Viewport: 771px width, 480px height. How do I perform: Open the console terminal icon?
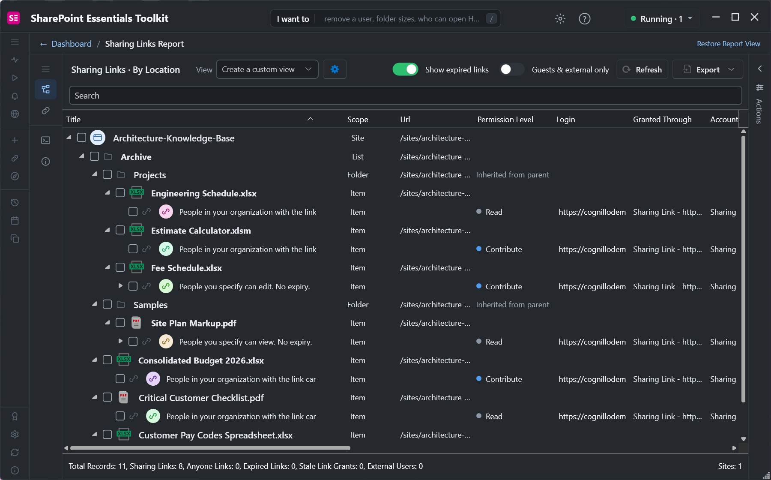(45, 140)
